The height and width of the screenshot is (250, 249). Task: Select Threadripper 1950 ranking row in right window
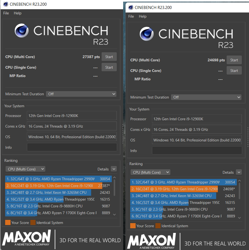pyautogui.click(x=183, y=202)
